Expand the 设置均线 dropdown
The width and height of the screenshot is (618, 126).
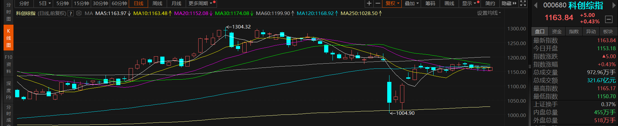click(x=489, y=13)
